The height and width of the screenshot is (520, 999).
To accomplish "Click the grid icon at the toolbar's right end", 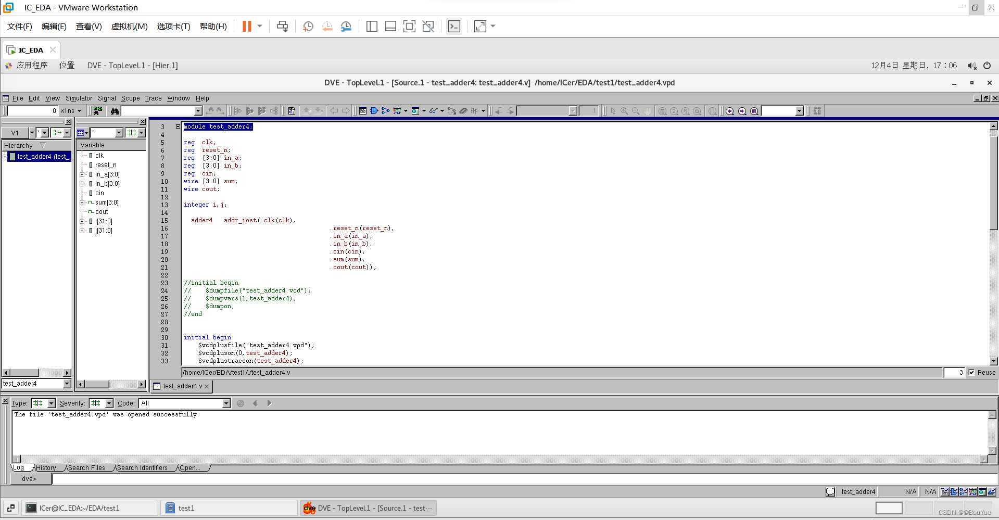I will [x=817, y=111].
